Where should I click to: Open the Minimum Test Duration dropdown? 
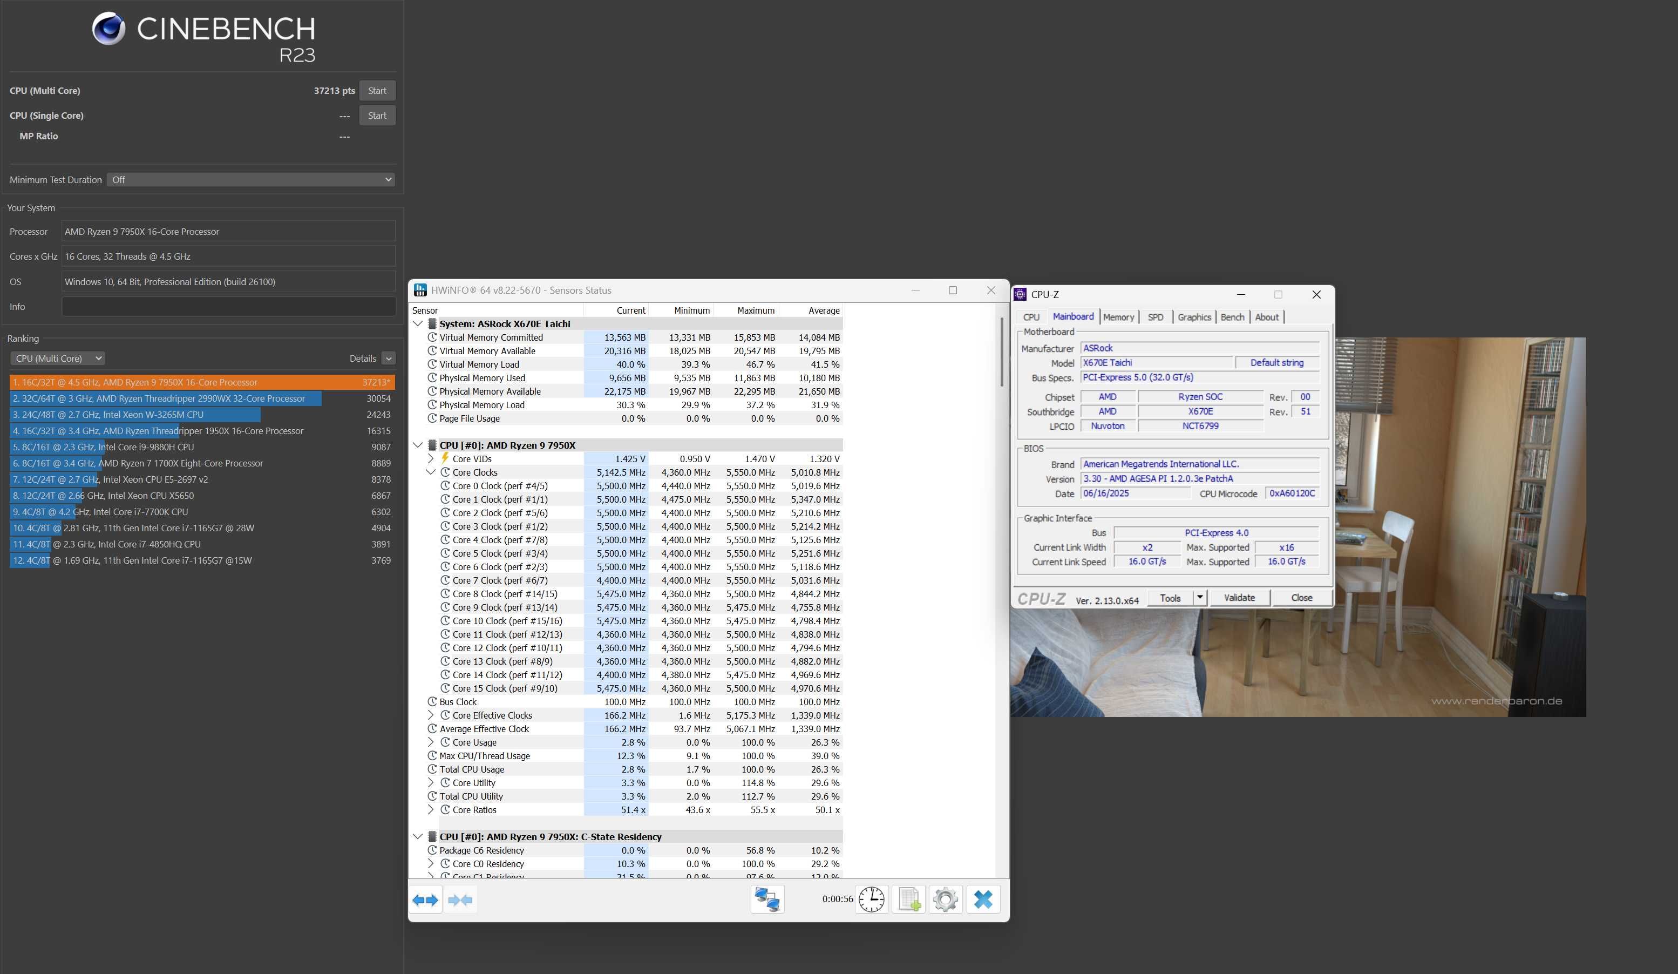(x=250, y=180)
